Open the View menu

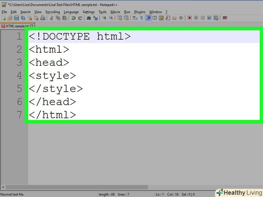click(38, 12)
